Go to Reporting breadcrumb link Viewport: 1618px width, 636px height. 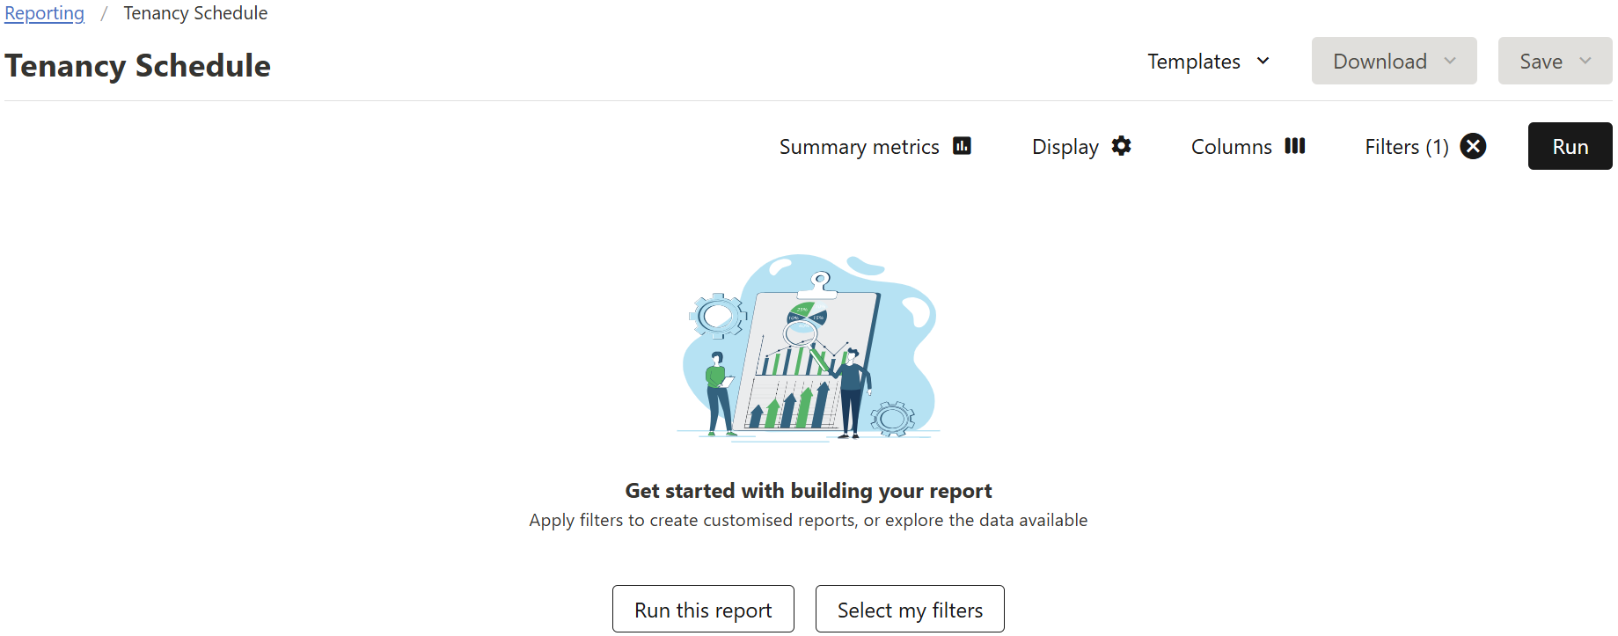(x=45, y=13)
